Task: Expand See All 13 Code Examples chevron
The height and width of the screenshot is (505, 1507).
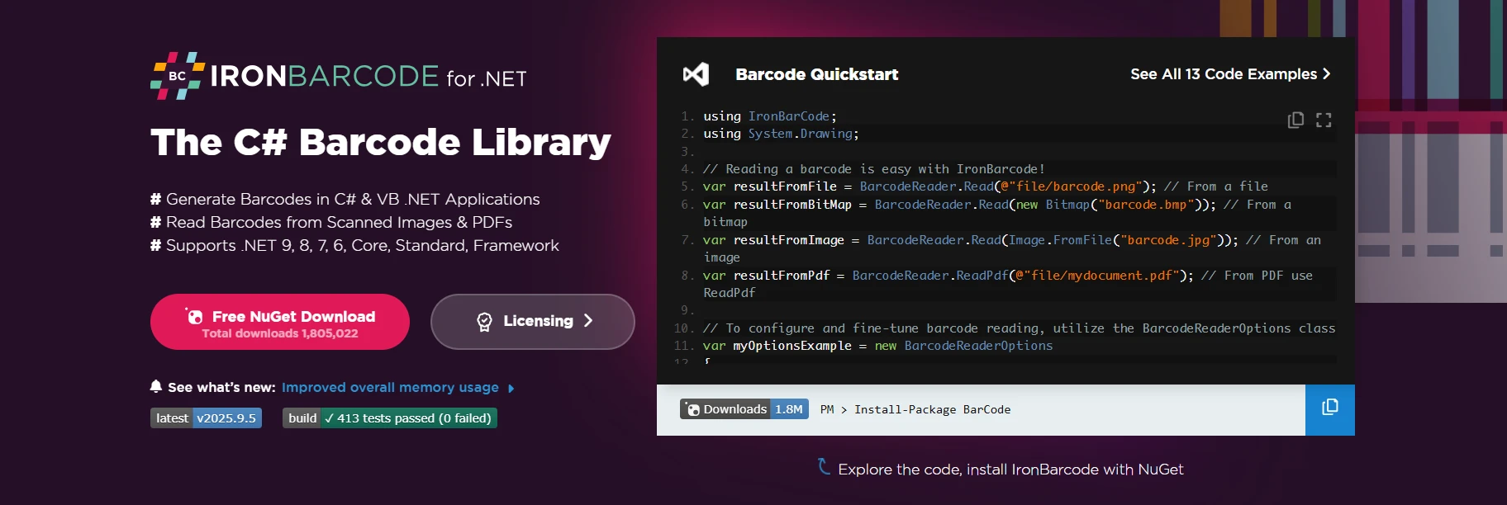Action: pyautogui.click(x=1327, y=74)
